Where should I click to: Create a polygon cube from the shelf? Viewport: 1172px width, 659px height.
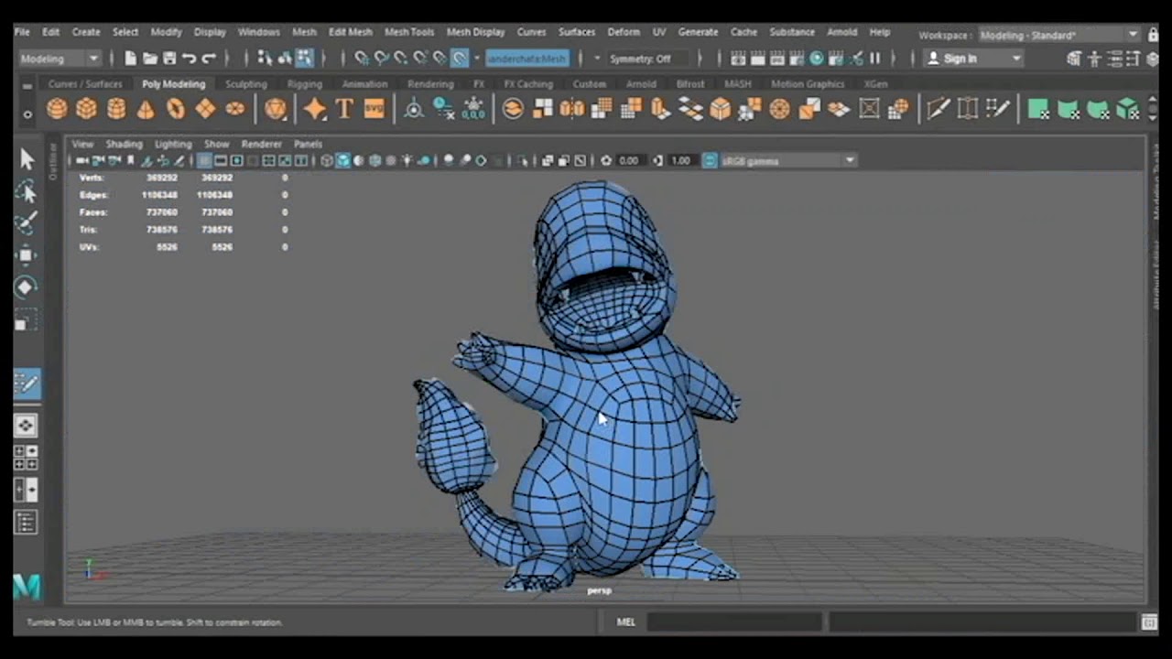pos(86,109)
